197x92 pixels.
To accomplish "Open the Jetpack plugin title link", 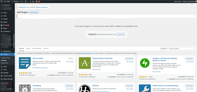I will click(165, 59).
